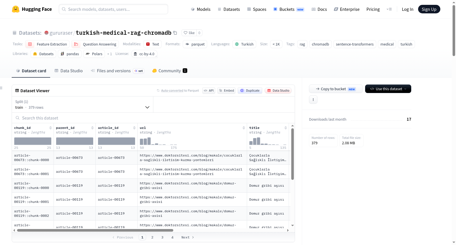Focus the search models, datasets, users field
456x245 pixels.
point(113,9)
